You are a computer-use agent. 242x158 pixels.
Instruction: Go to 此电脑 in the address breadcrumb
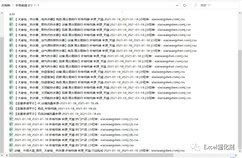(6, 5)
